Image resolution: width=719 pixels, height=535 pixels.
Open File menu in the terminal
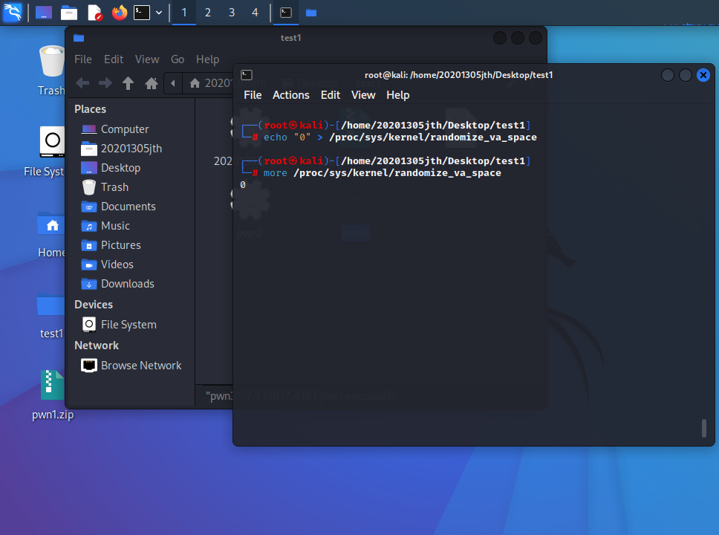coord(253,95)
